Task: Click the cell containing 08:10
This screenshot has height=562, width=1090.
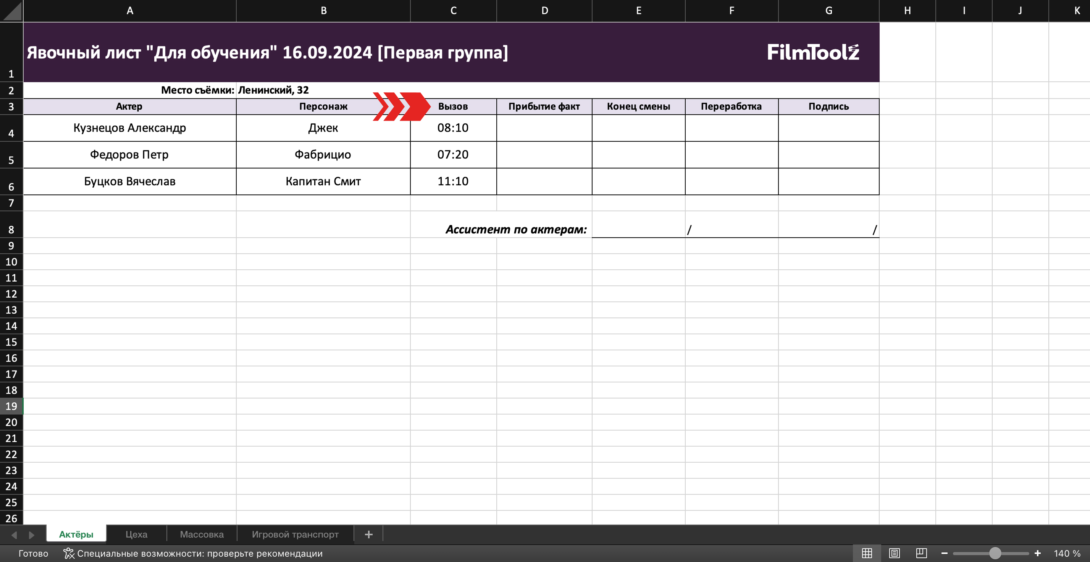Action: click(453, 128)
